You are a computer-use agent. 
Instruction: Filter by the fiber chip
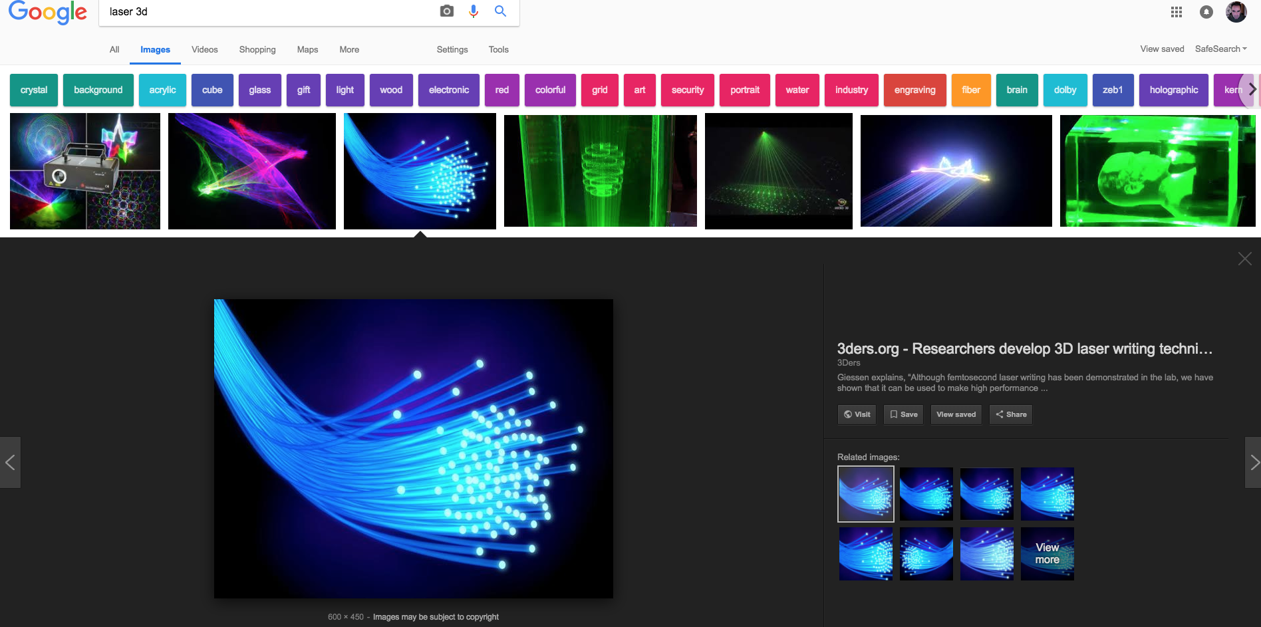[971, 90]
